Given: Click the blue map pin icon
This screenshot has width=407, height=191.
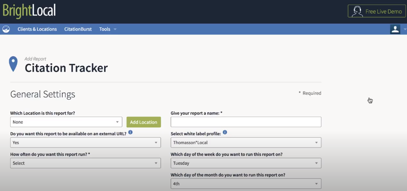Looking at the screenshot, I should (13, 64).
